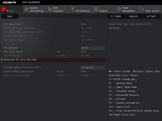Screen dimensions: 162x121
Task: Open the M.I.T. tab
Action: (12, 9)
